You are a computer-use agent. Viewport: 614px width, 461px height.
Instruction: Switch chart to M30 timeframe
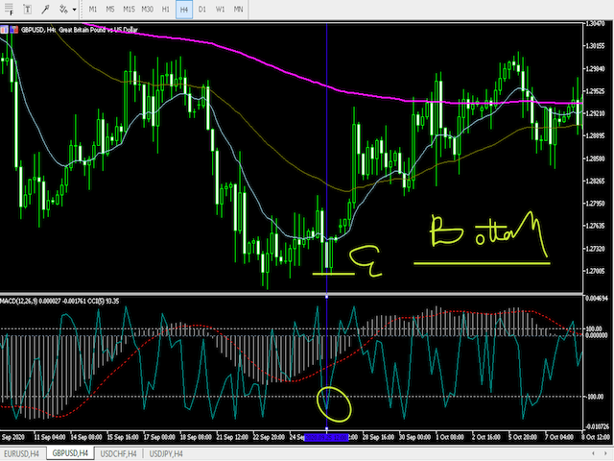tap(147, 9)
